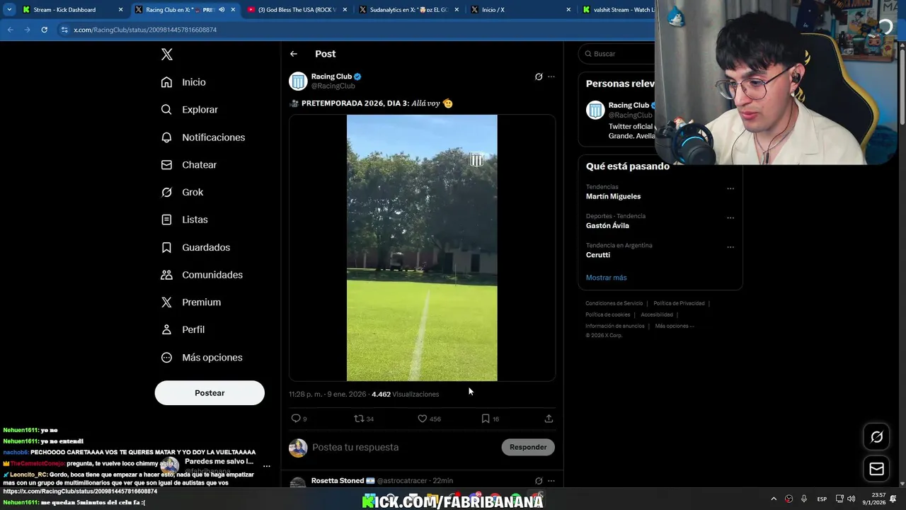This screenshot has width=906, height=510.
Task: Open Racing Club in Personas relevantes
Action: click(629, 106)
